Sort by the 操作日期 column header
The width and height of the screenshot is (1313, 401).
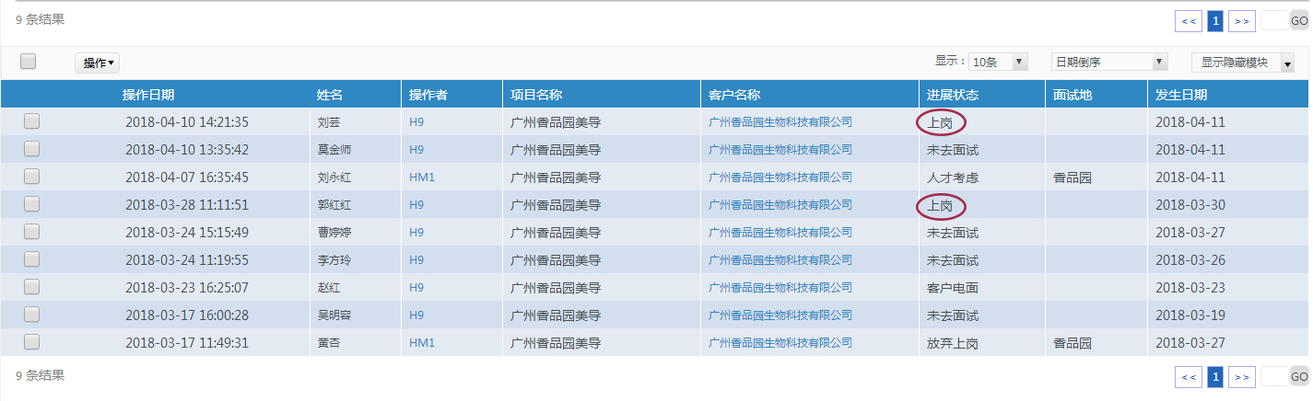(148, 95)
